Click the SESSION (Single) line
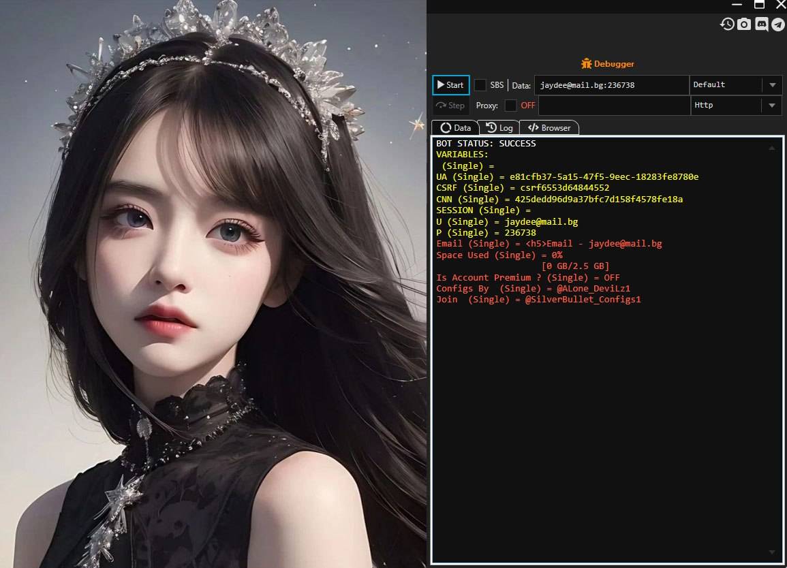Viewport: 787px width, 568px height. point(483,210)
